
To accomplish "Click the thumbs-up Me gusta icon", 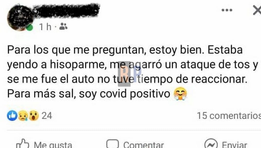I will tap(22, 144).
